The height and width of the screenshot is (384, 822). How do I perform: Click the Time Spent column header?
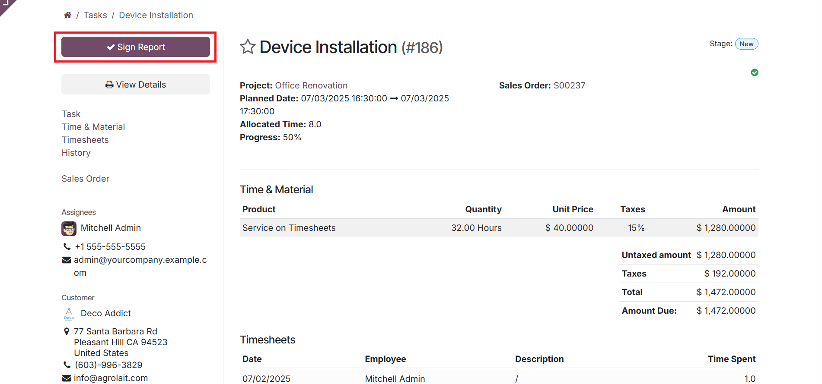coord(732,359)
